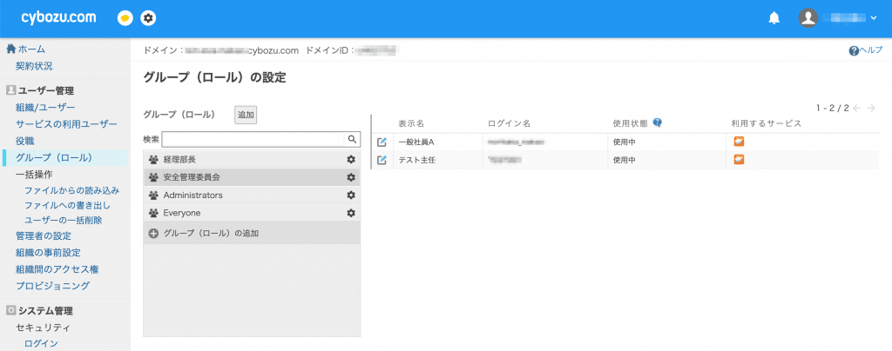Click service icon in テスト主任 row
This screenshot has width=892, height=351.
coord(739,160)
